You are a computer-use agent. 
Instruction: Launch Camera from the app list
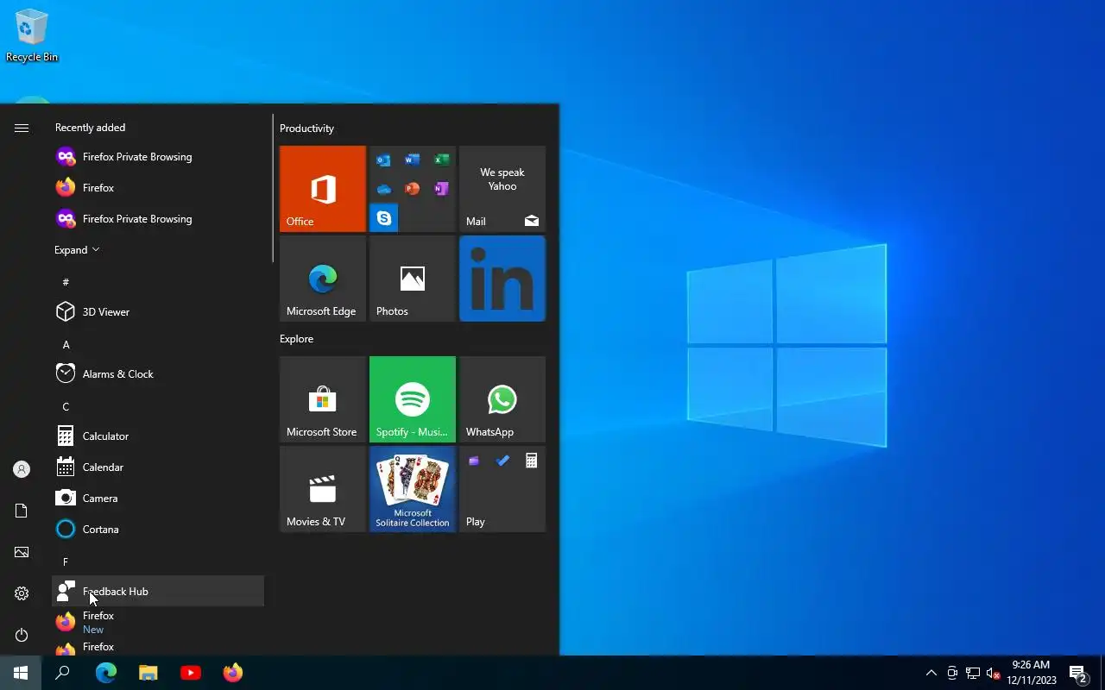tap(158, 499)
